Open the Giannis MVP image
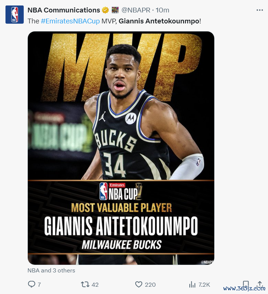Screen dimensions: 268x294 coord(121,148)
